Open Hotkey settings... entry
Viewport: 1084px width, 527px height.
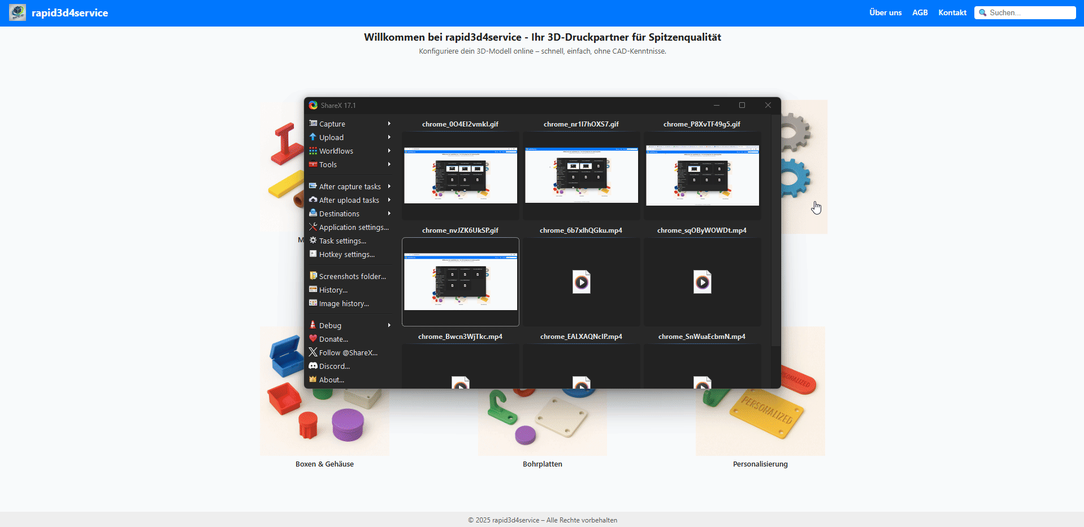pyautogui.click(x=350, y=254)
